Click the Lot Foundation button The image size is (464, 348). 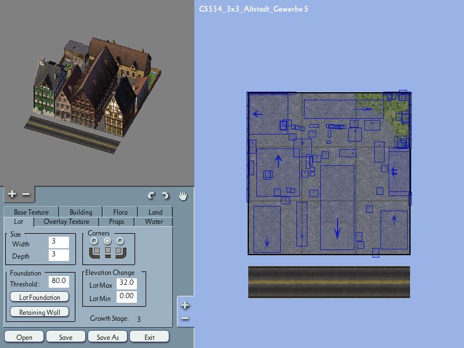click(x=39, y=297)
